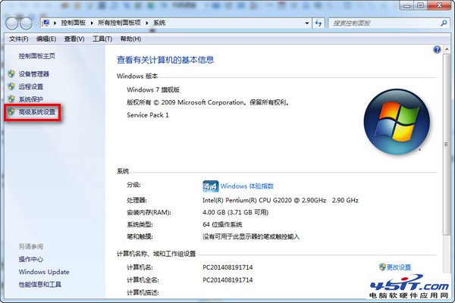This screenshot has height=303, width=455.
Task: Expand the arrow after 控制面板 breadcrumb
Action: click(x=92, y=23)
